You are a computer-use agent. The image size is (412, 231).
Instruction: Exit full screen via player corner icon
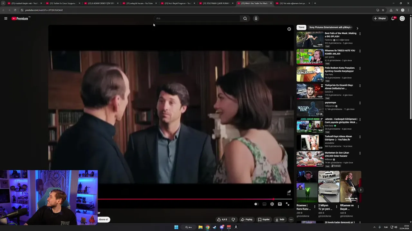click(287, 204)
